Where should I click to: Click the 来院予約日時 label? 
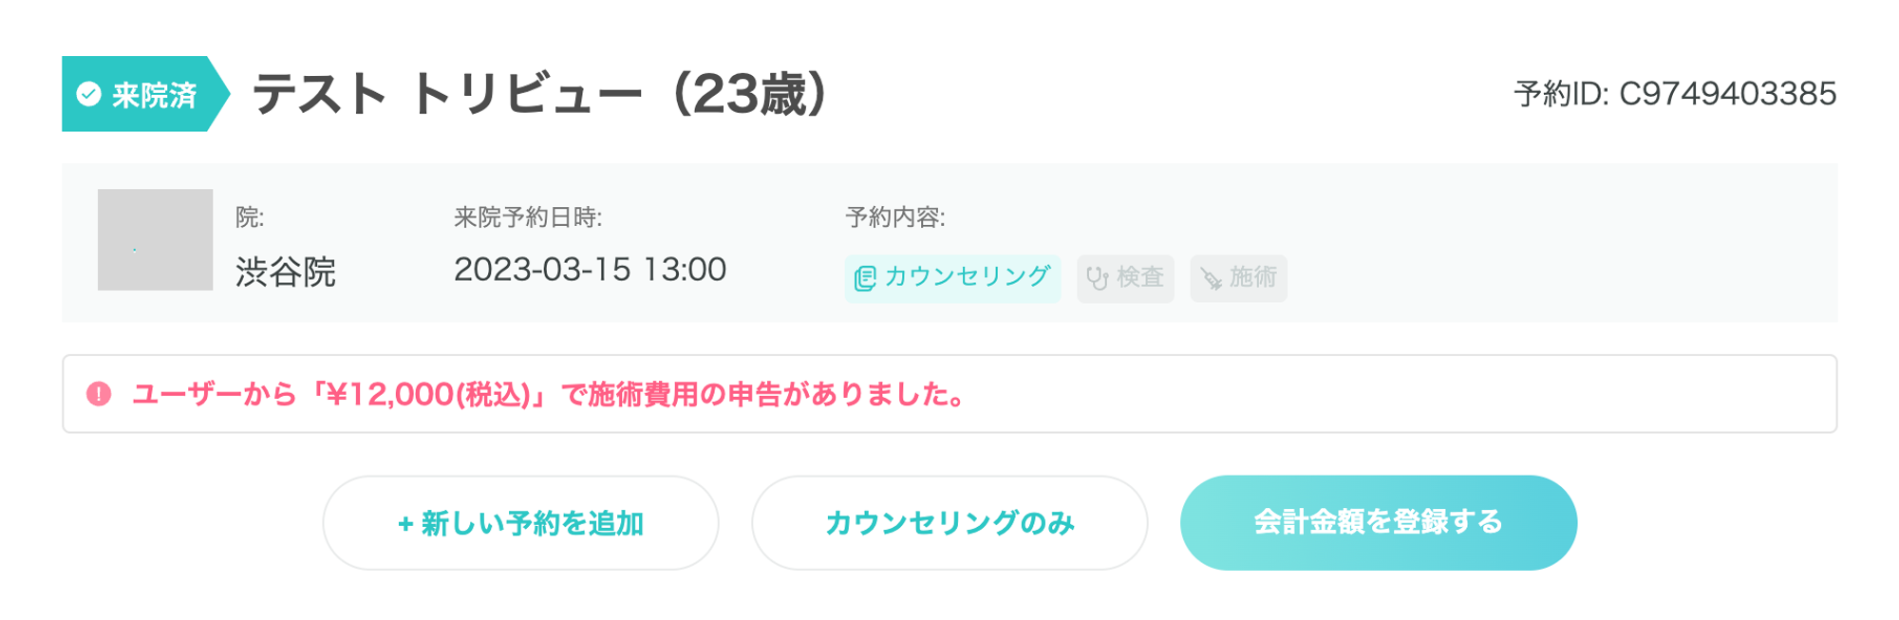(527, 217)
